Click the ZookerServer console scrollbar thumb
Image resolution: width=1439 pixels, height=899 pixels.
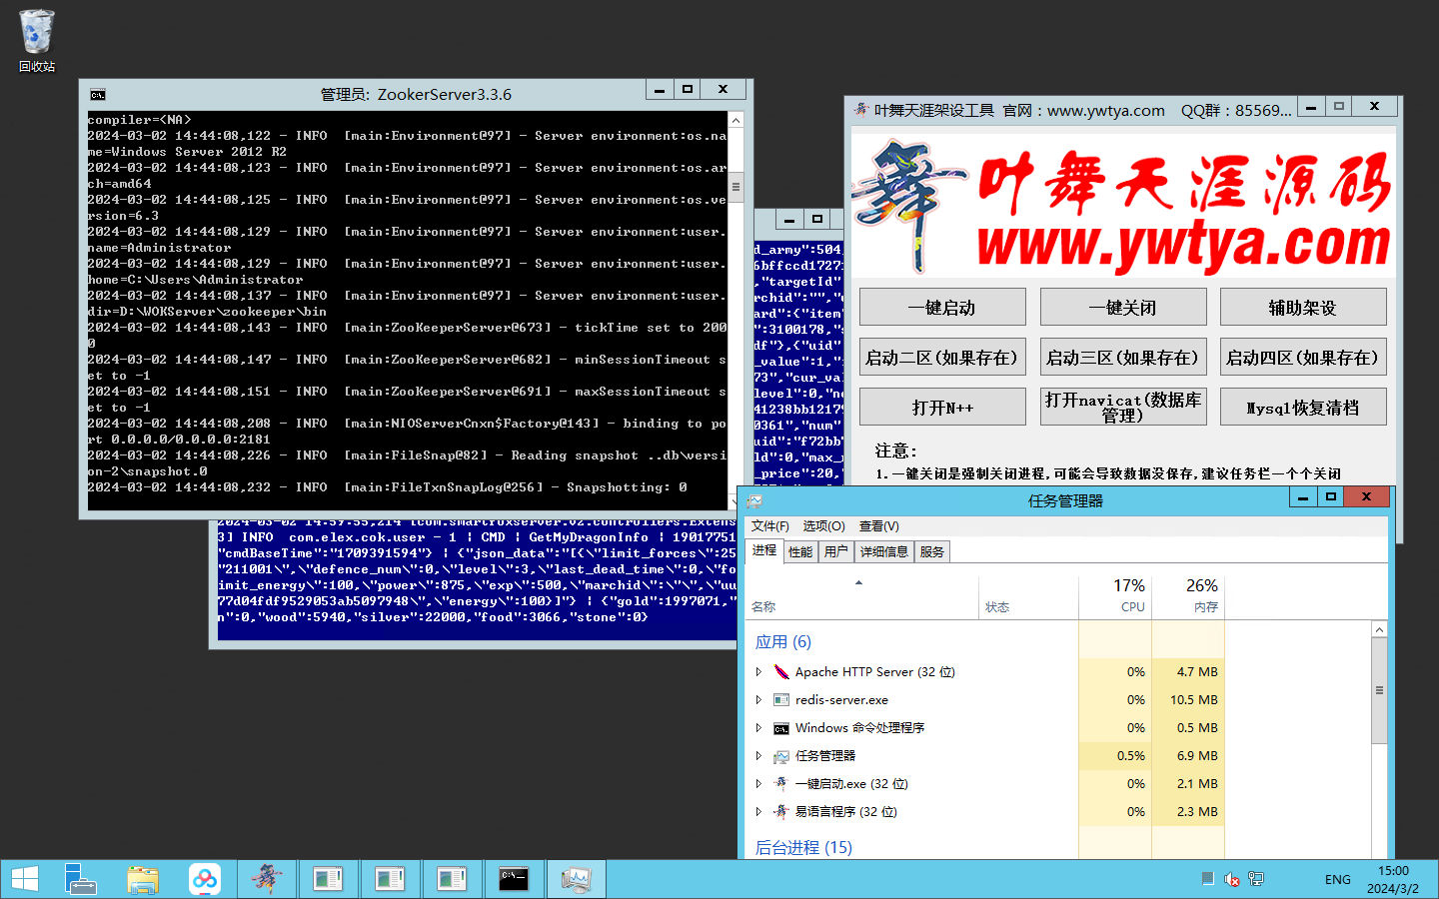click(x=735, y=187)
